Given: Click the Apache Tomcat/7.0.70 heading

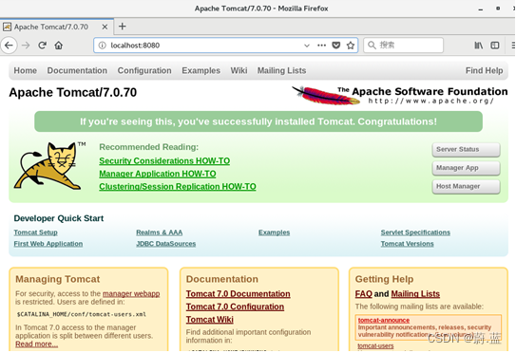Looking at the screenshot, I should (73, 92).
